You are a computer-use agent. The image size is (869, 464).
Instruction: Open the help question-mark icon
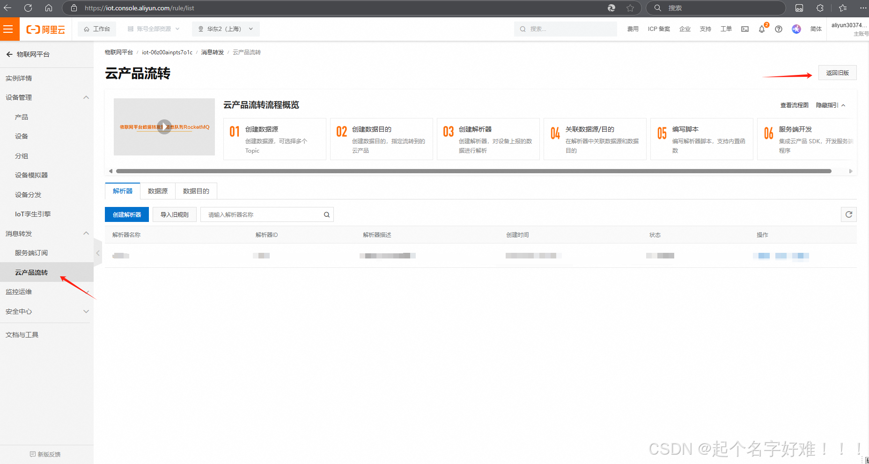point(779,29)
